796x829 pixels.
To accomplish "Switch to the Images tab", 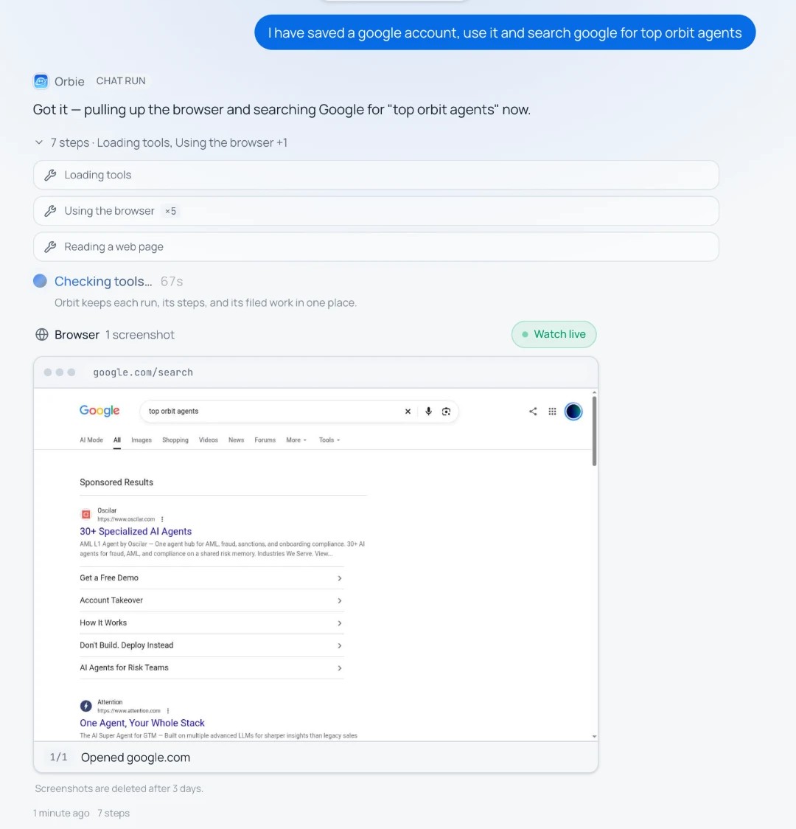I will pyautogui.click(x=142, y=440).
